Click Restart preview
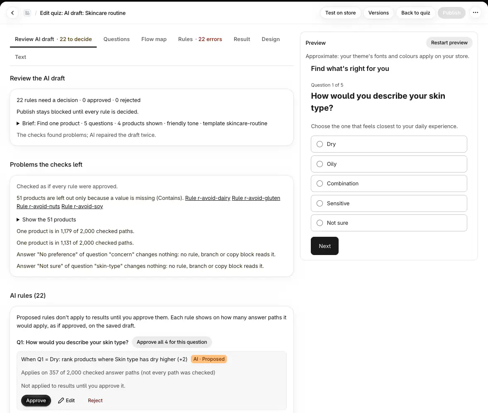The height and width of the screenshot is (413, 488). [x=449, y=43]
